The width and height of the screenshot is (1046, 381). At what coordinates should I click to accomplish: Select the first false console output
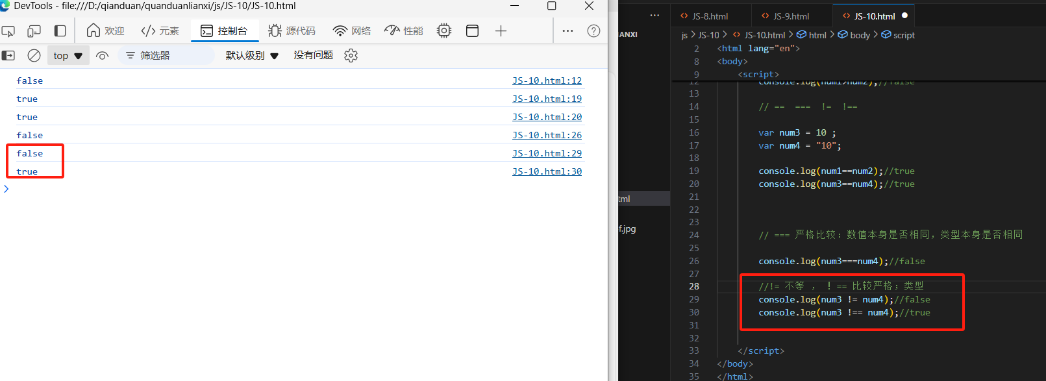pos(30,80)
